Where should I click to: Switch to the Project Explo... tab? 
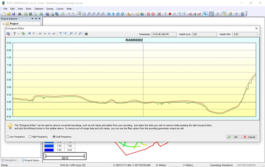[x=32, y=160]
